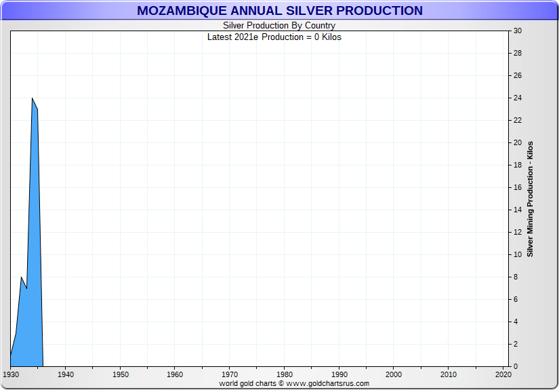Select the 1980 x-axis label

click(285, 374)
